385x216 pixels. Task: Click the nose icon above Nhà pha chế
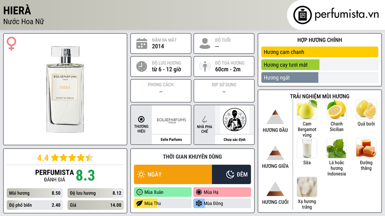[204, 119]
